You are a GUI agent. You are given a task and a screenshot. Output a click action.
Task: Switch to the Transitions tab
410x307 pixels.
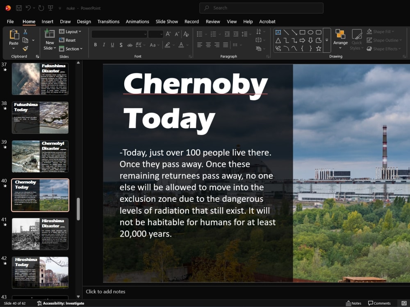(x=108, y=21)
